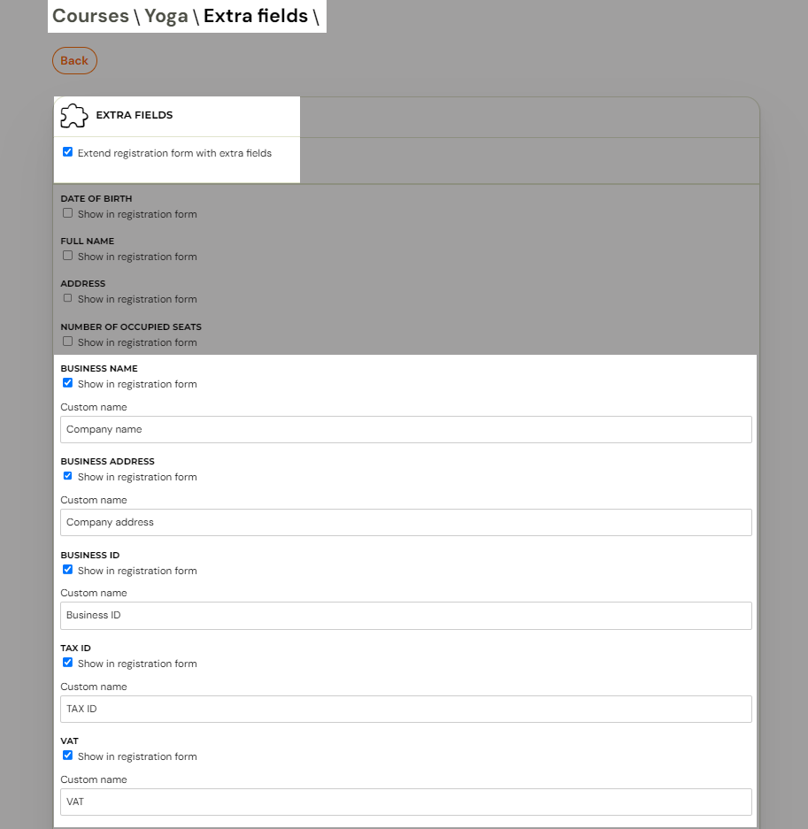Uncheck Business Address show in form
808x829 pixels.
coord(67,476)
